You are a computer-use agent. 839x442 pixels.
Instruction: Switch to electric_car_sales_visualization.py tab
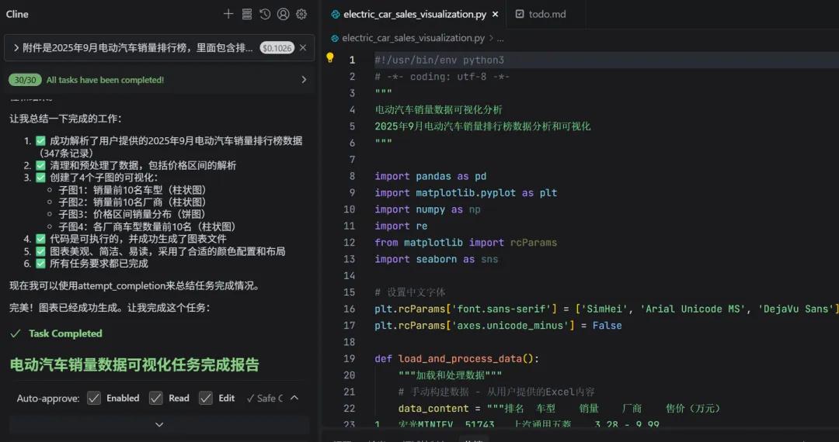point(414,15)
